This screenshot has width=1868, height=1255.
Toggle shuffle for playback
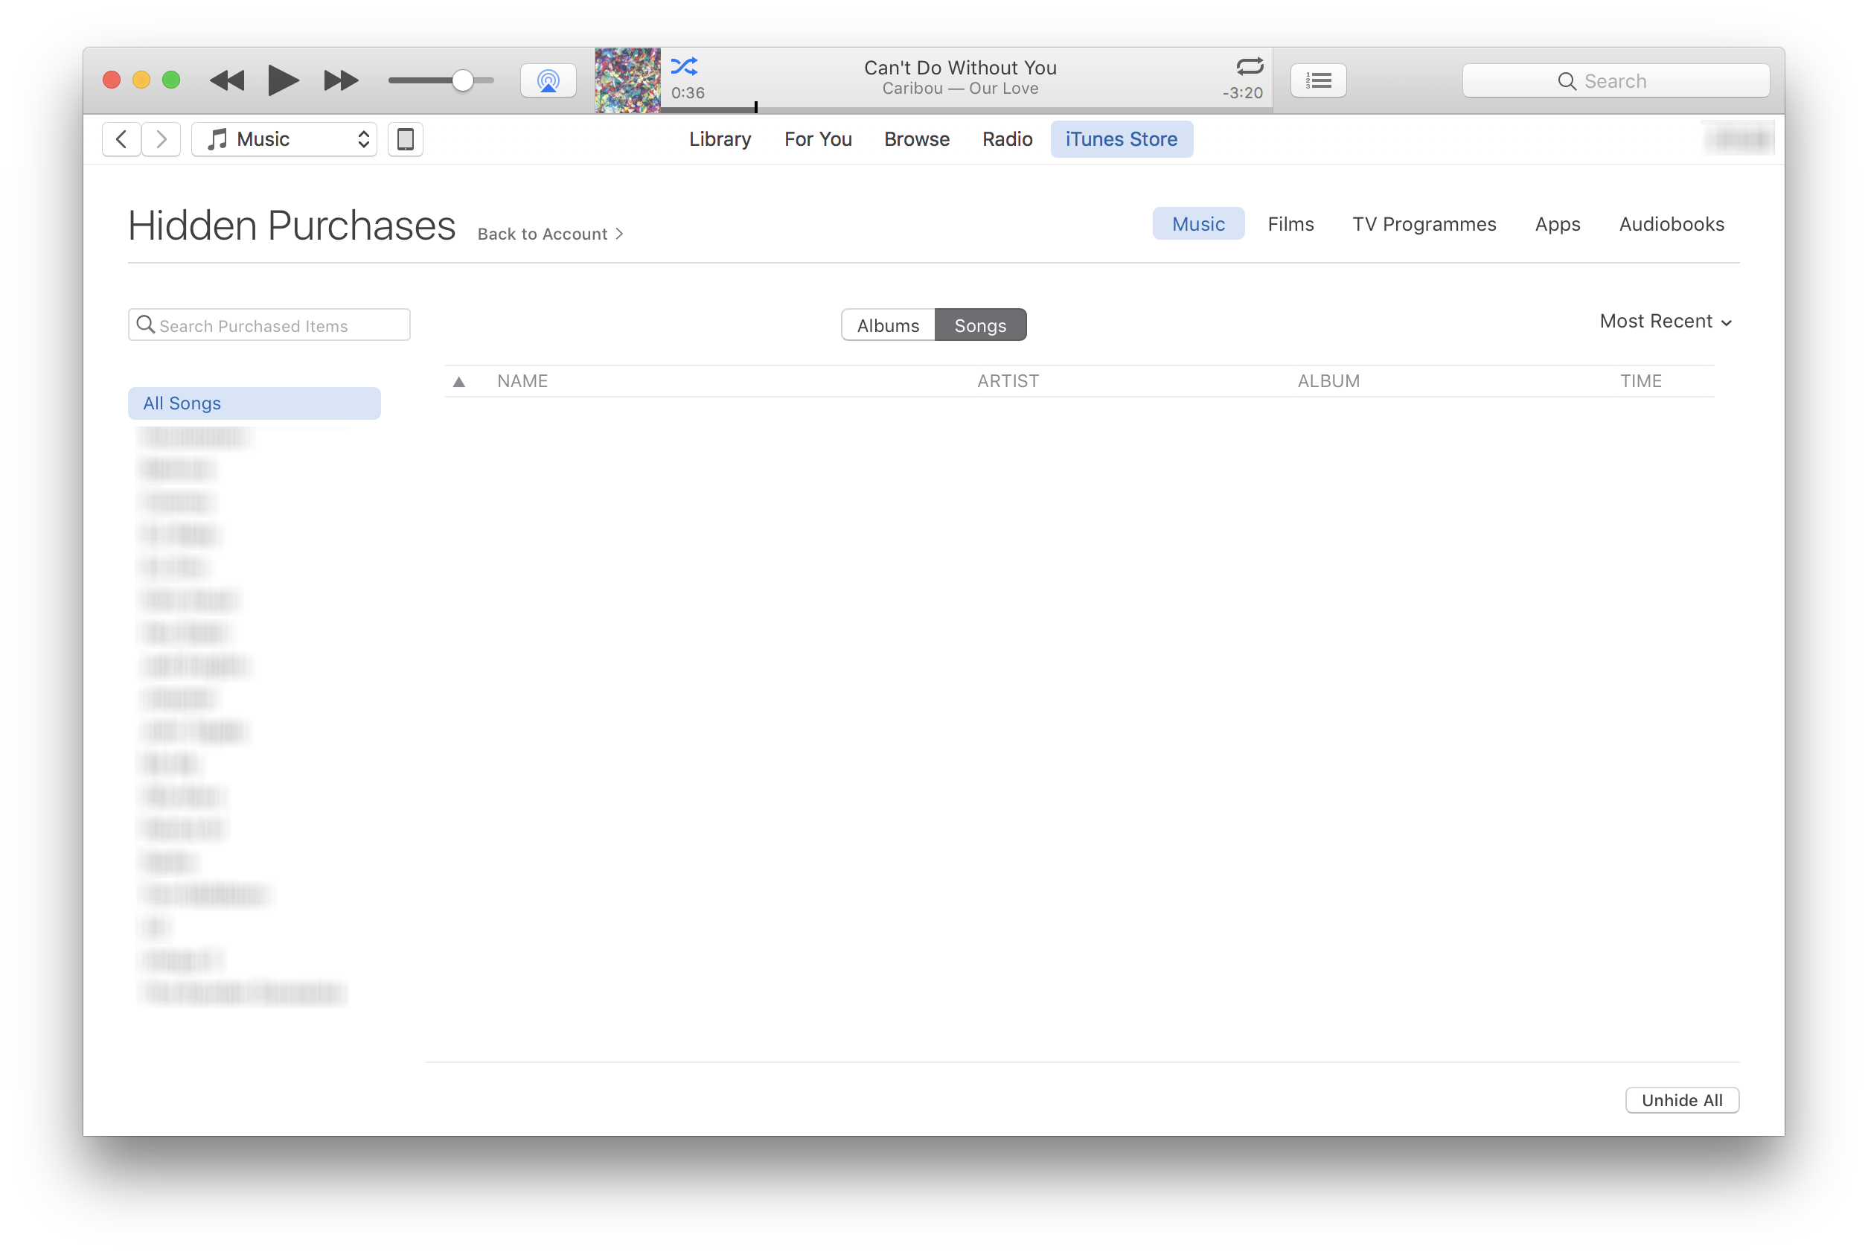pyautogui.click(x=684, y=66)
